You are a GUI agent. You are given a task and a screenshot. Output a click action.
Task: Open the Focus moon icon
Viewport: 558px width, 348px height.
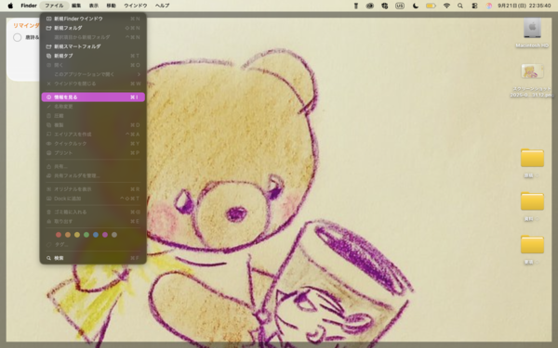point(415,6)
